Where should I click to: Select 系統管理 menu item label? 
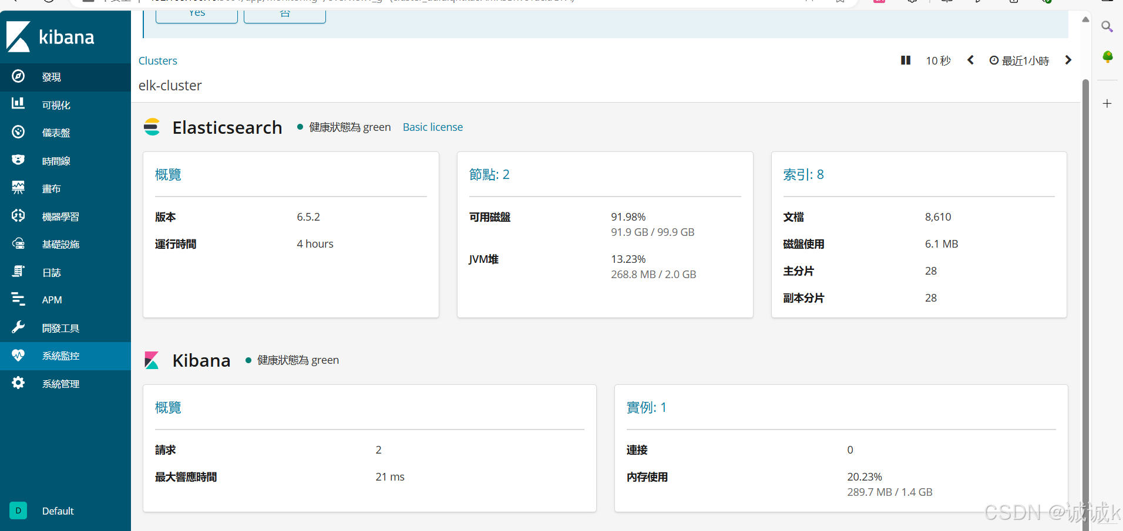tap(60, 384)
